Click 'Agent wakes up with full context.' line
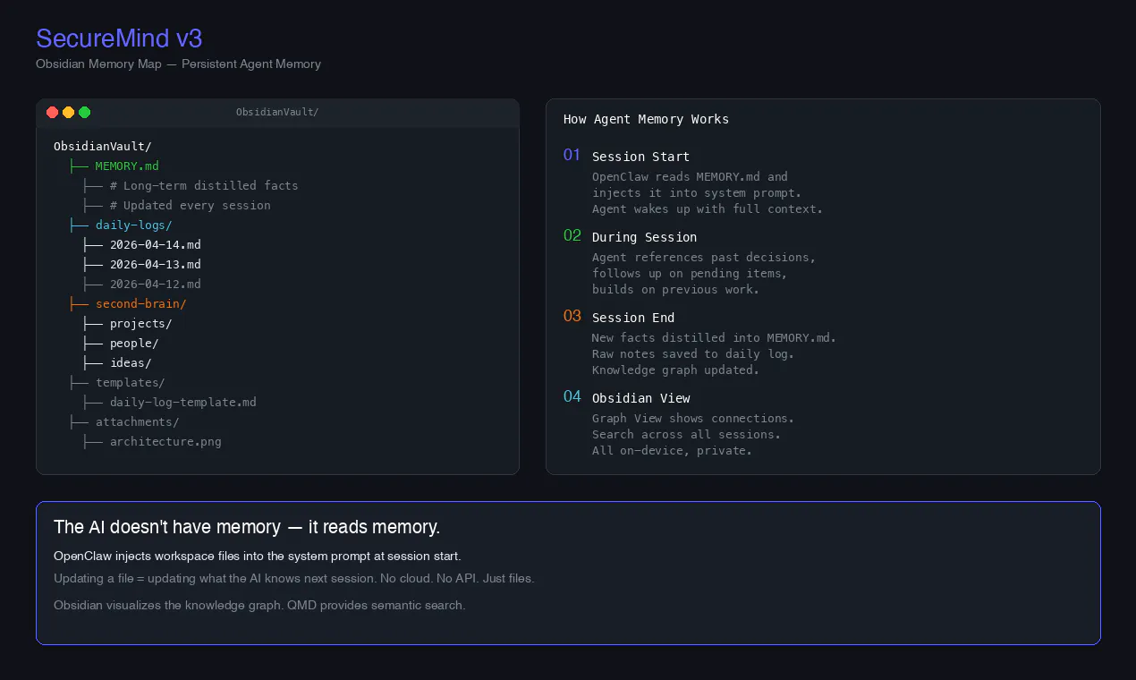This screenshot has width=1136, height=680. point(708,208)
